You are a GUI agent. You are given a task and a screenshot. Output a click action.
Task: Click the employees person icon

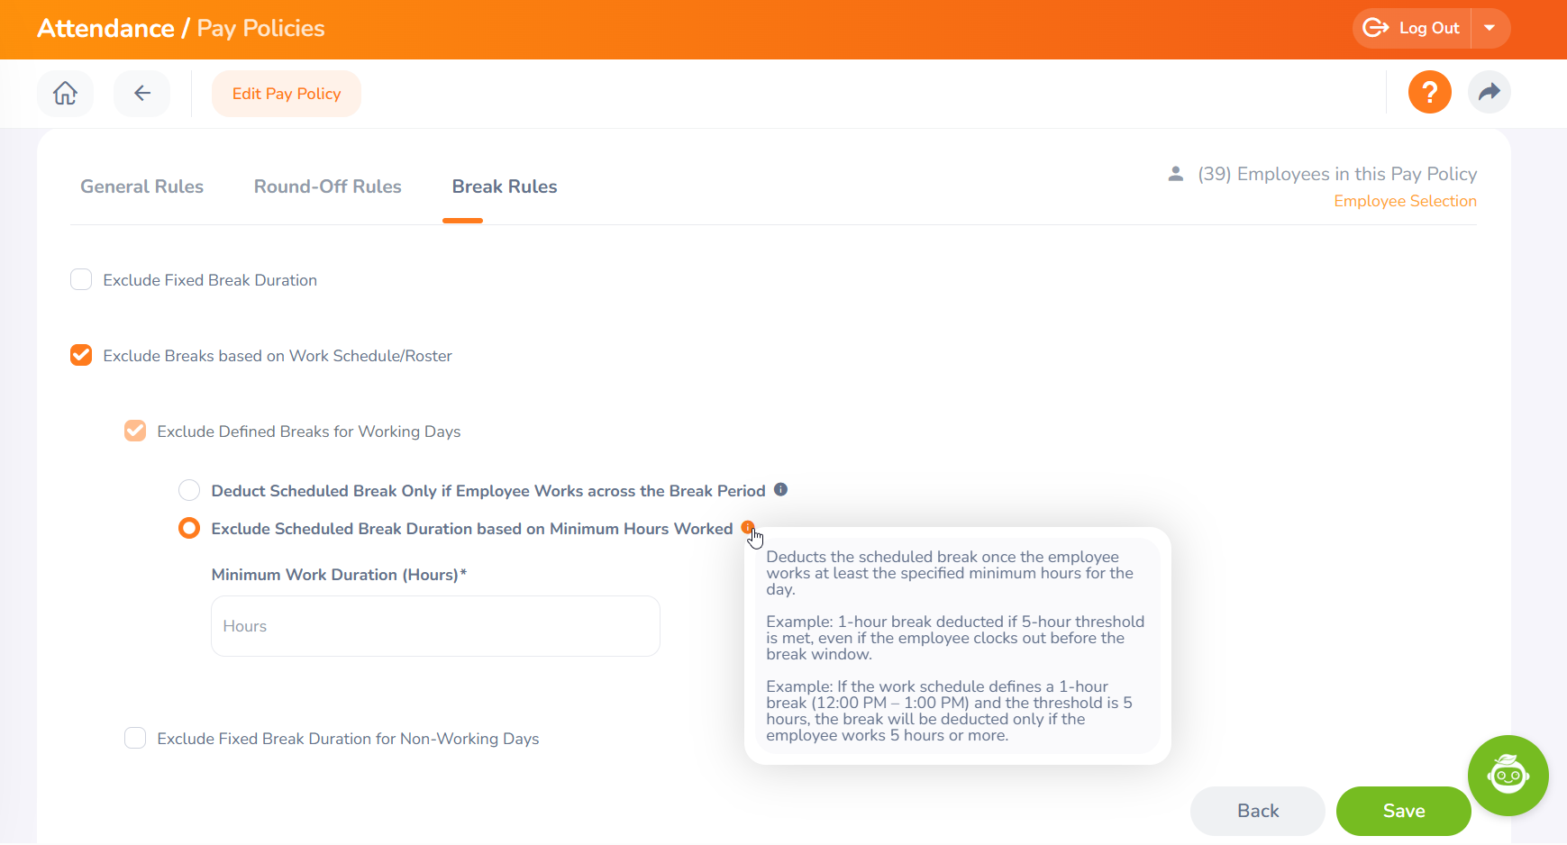click(1175, 174)
